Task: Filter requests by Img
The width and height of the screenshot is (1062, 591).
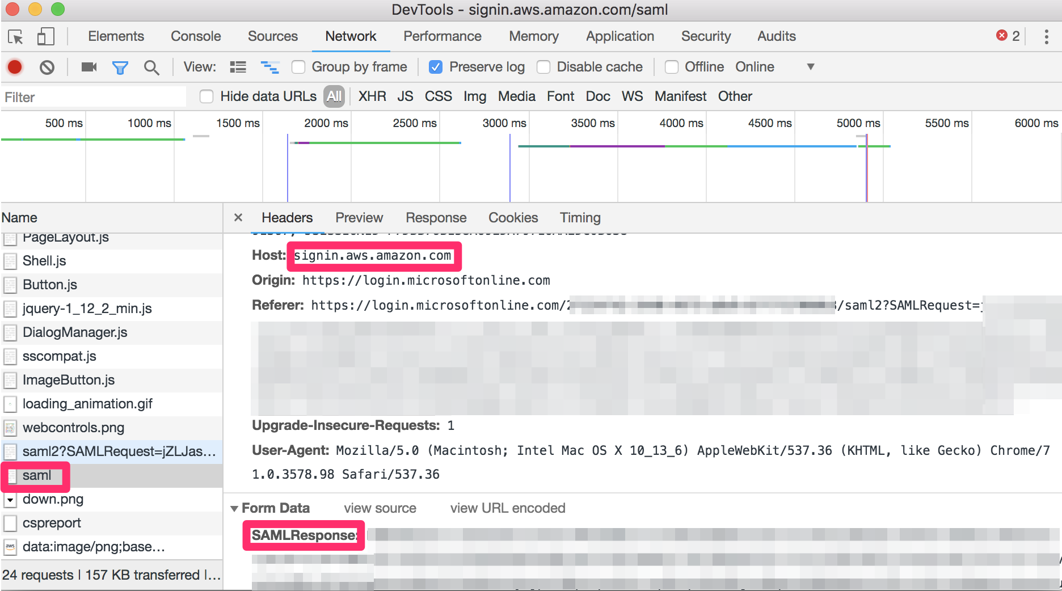Action: [475, 96]
